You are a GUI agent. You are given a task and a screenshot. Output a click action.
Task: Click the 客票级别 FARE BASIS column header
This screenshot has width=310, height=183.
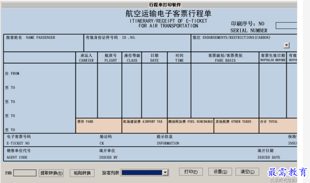click(x=225, y=58)
